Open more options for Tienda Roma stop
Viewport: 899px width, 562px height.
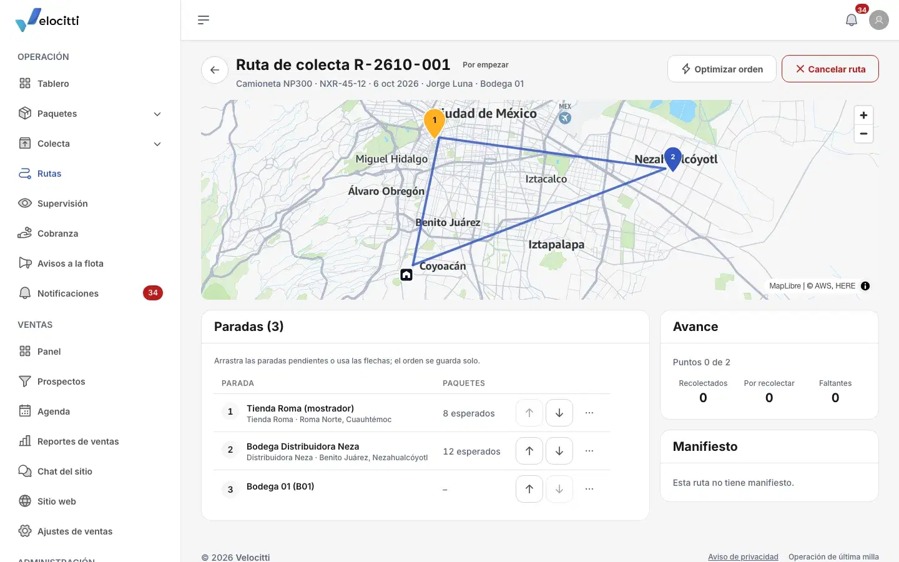coord(589,413)
